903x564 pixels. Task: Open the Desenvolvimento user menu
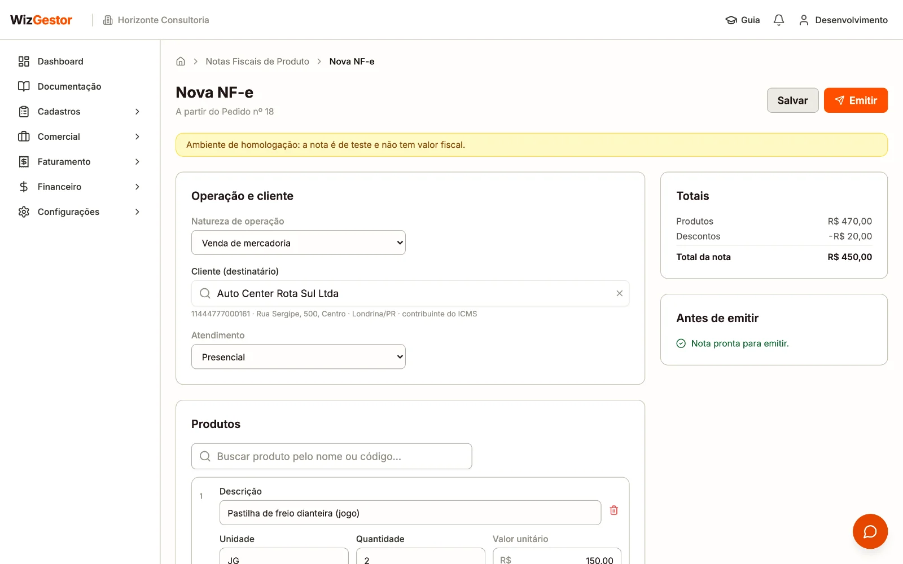[843, 20]
